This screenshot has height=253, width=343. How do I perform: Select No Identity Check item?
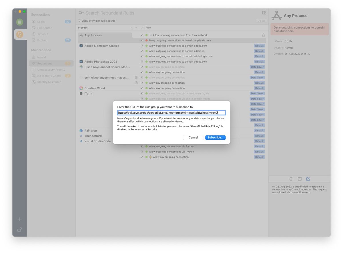tap(51, 76)
